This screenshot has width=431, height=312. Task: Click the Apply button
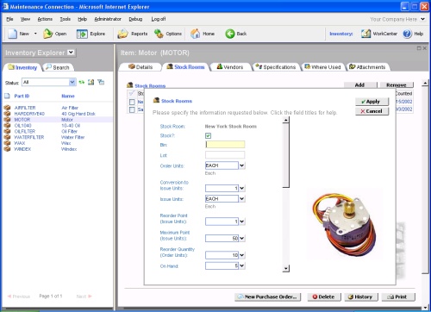click(x=372, y=102)
